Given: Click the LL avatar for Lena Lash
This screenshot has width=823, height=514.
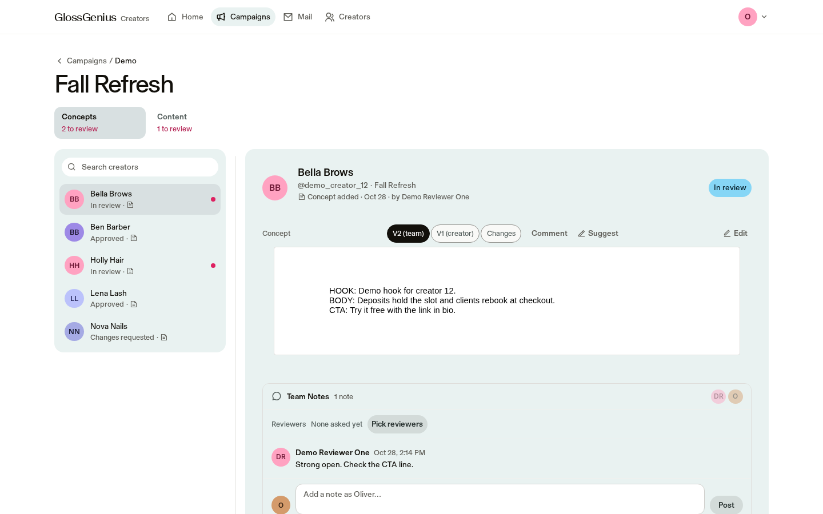Looking at the screenshot, I should click(74, 299).
